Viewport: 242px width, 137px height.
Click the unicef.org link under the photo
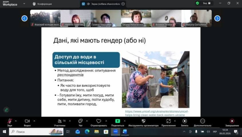(157, 113)
